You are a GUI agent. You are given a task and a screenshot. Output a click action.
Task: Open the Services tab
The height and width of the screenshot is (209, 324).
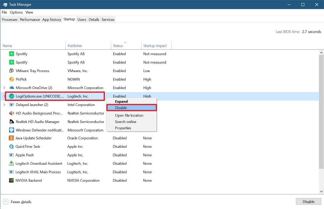tap(108, 19)
